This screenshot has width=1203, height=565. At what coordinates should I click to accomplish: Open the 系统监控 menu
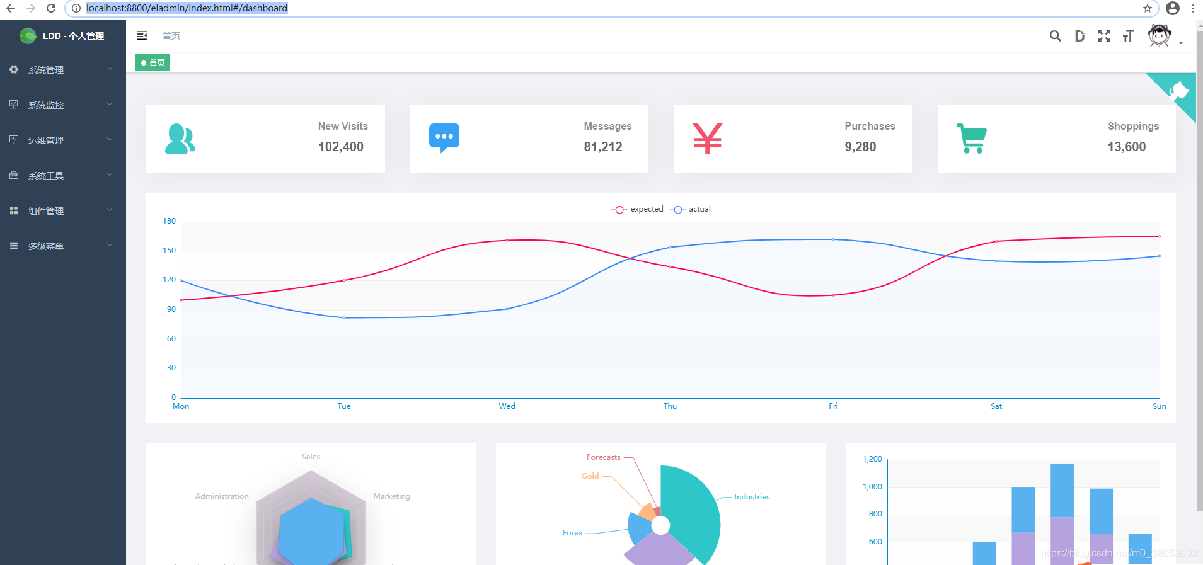click(x=63, y=105)
